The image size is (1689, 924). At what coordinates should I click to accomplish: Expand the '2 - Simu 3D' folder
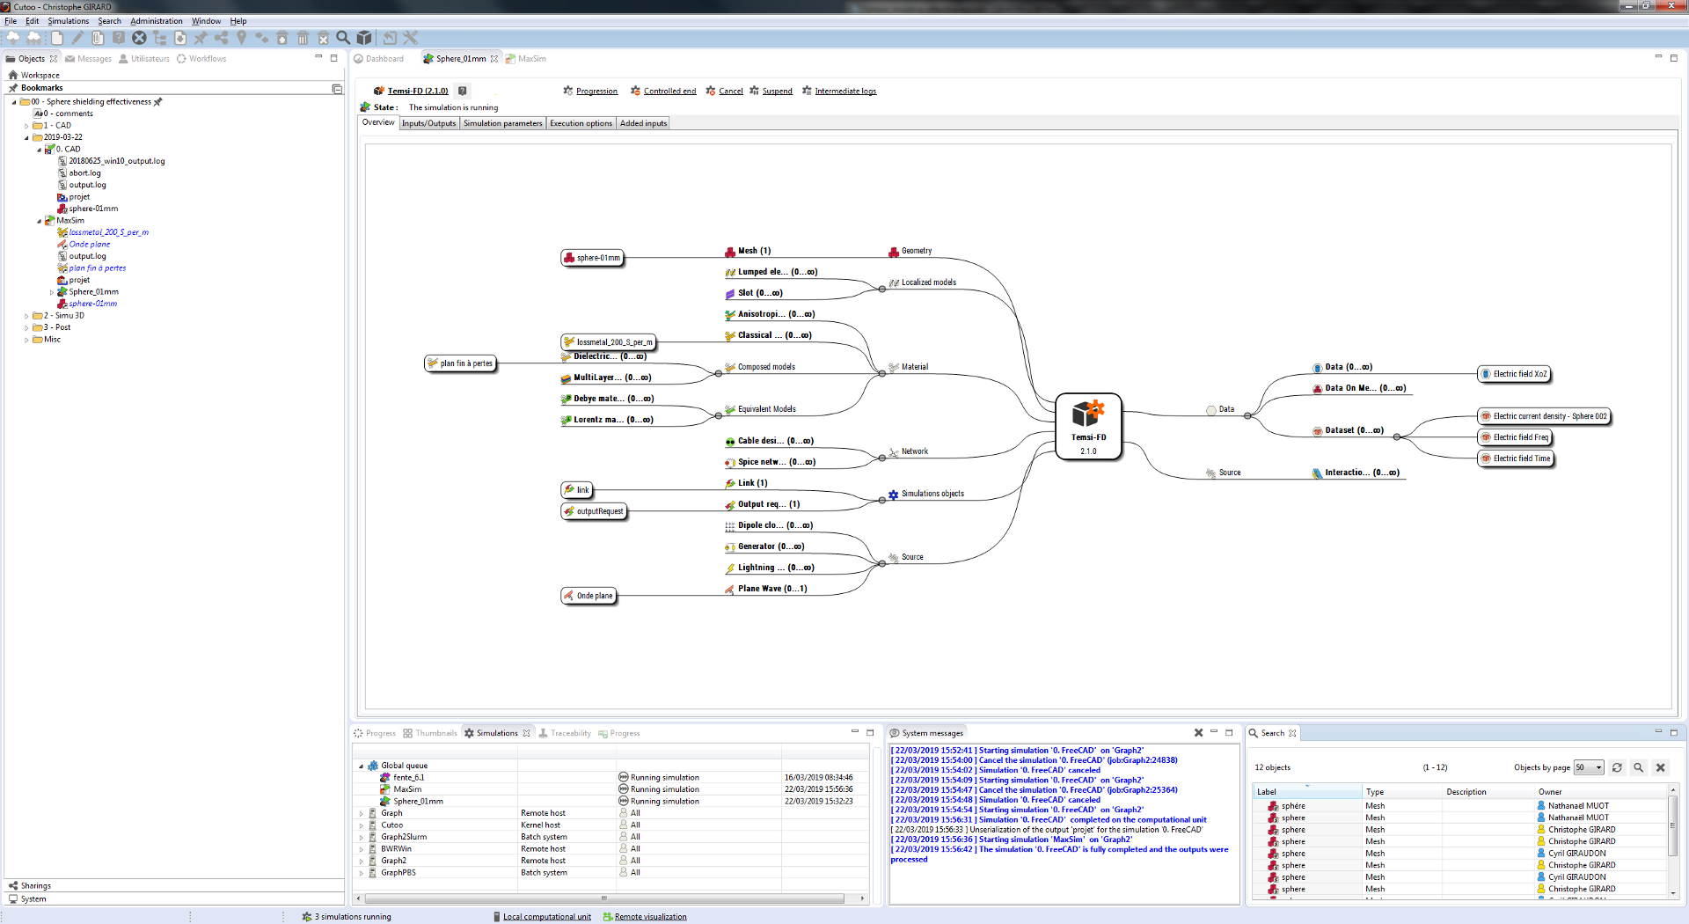pos(26,316)
